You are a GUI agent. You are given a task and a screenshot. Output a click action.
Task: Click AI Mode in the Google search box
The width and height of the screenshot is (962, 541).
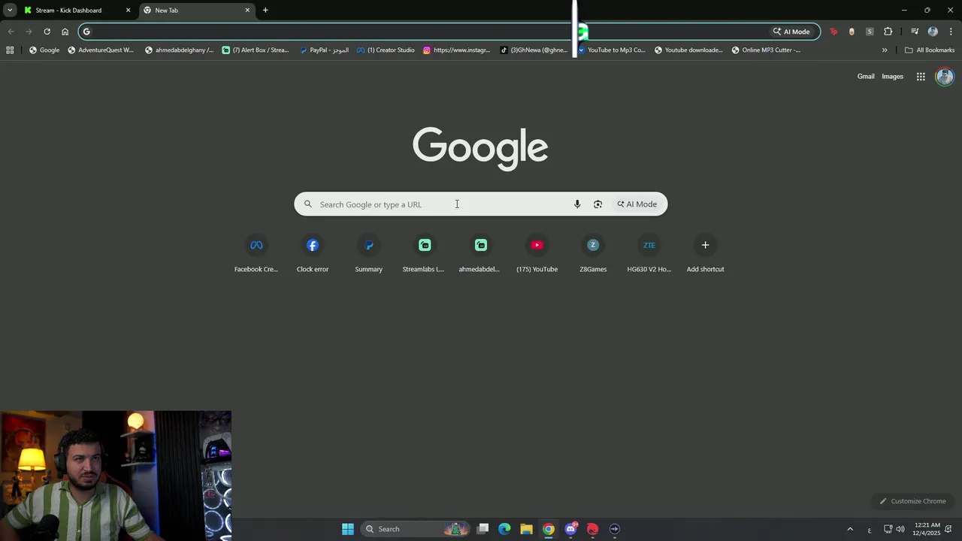click(637, 204)
